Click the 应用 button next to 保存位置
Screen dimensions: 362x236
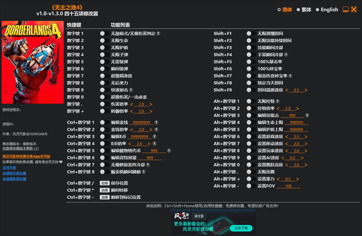click(104, 183)
